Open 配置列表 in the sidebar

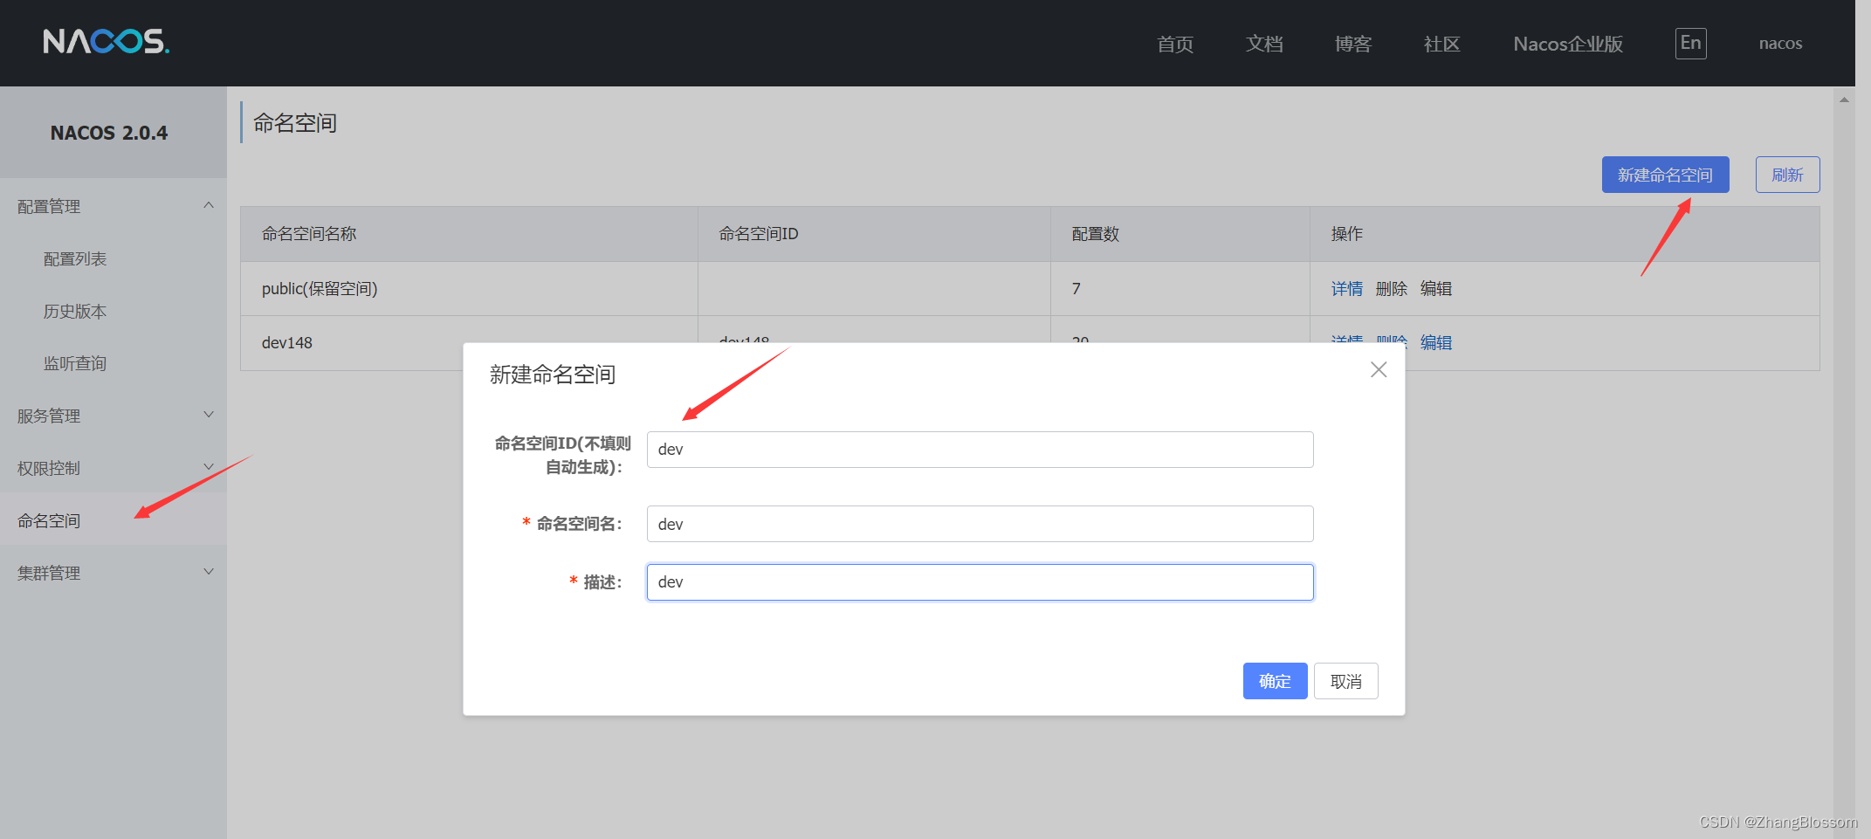tap(75, 259)
